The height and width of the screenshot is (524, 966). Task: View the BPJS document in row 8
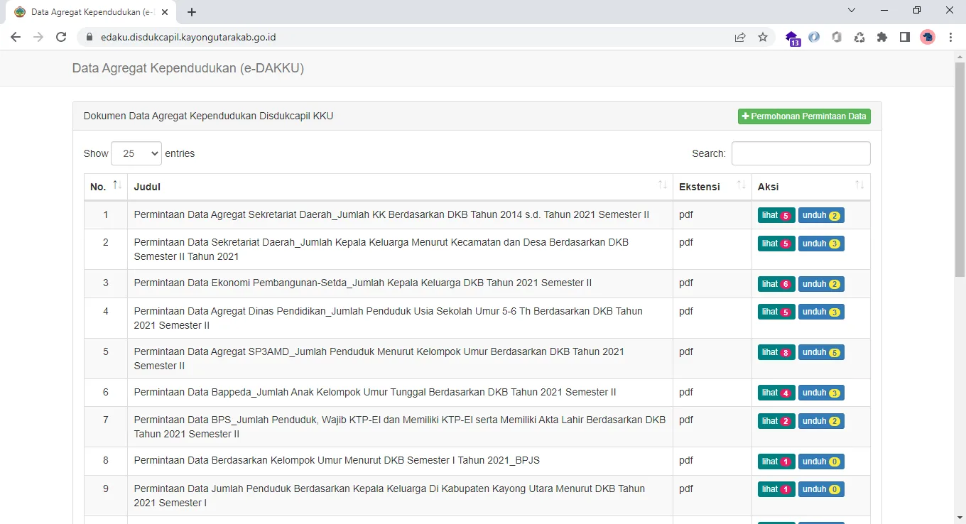coord(776,462)
